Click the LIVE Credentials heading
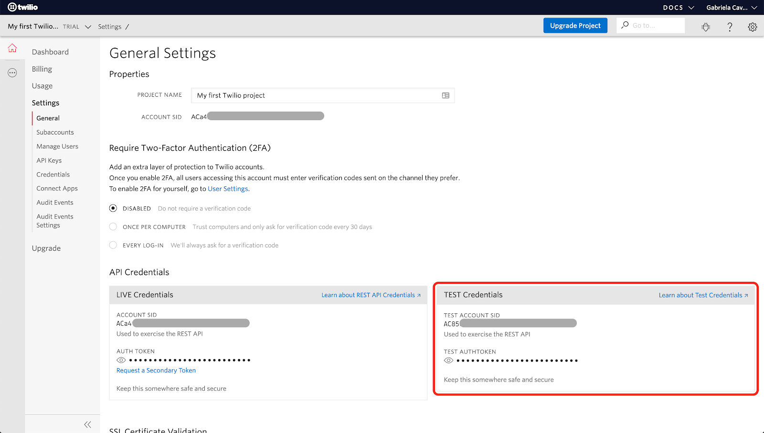 coord(145,295)
